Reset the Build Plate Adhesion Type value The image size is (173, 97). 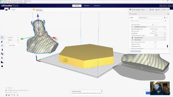pos(153,29)
